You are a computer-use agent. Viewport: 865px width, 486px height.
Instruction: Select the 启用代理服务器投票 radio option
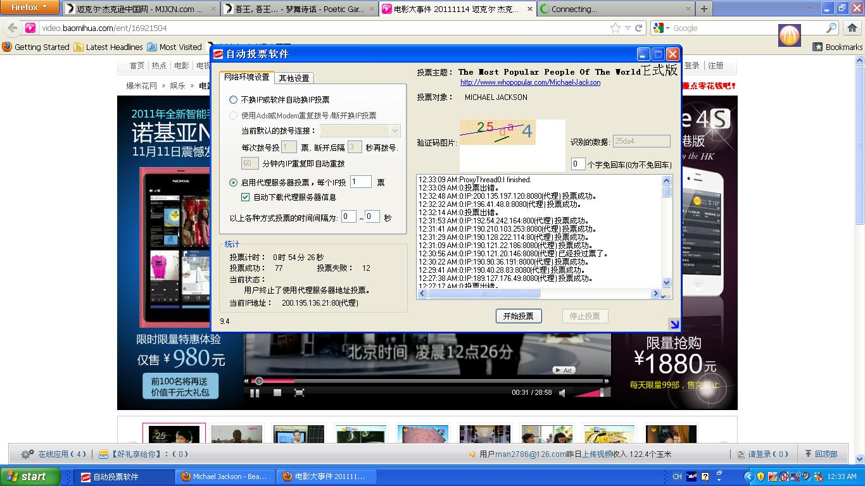click(x=234, y=182)
